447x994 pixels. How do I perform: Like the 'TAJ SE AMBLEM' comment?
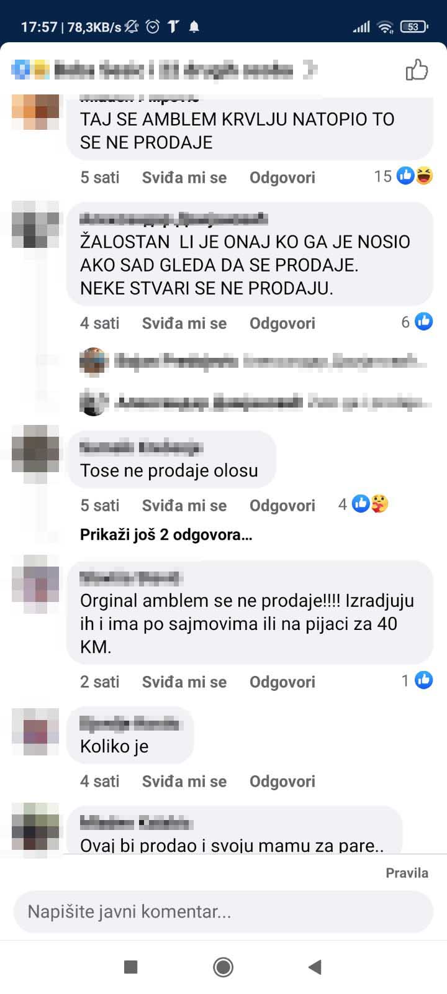click(184, 178)
